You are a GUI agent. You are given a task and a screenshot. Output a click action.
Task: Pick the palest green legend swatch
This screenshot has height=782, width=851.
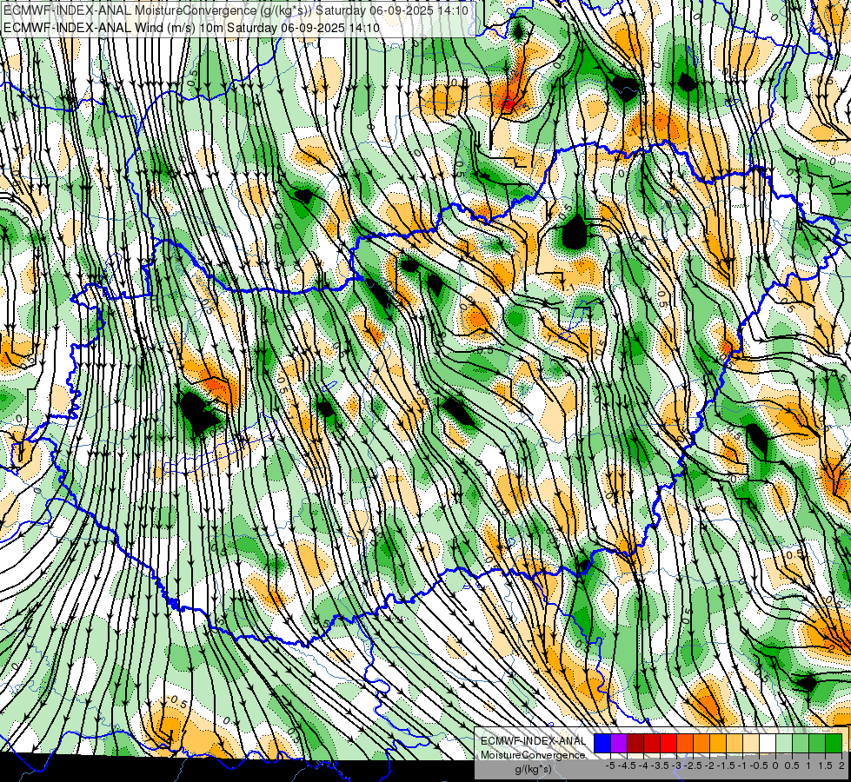pos(784,743)
